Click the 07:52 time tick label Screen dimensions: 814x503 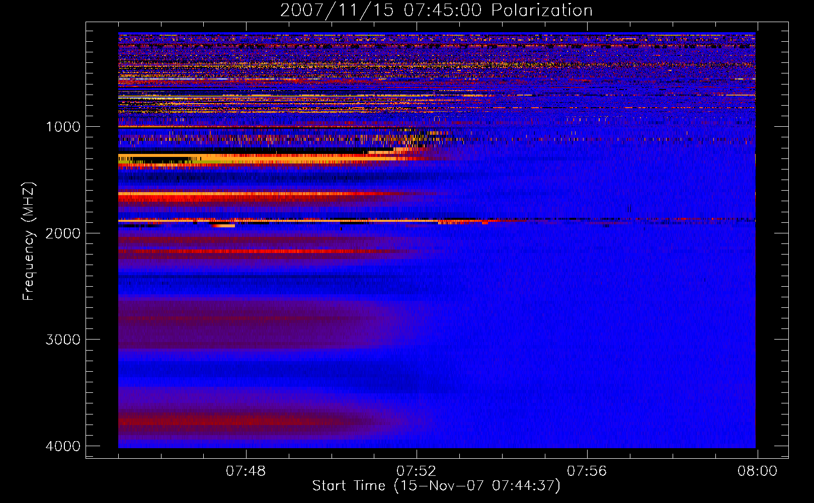(x=417, y=471)
